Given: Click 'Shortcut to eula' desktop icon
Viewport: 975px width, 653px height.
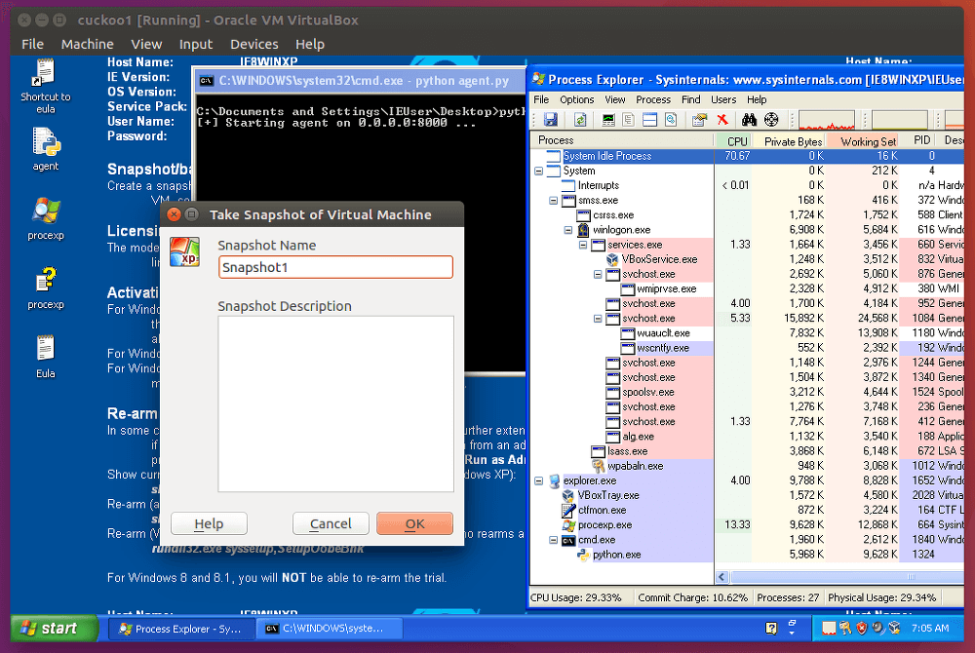Looking at the screenshot, I should pos(46,87).
